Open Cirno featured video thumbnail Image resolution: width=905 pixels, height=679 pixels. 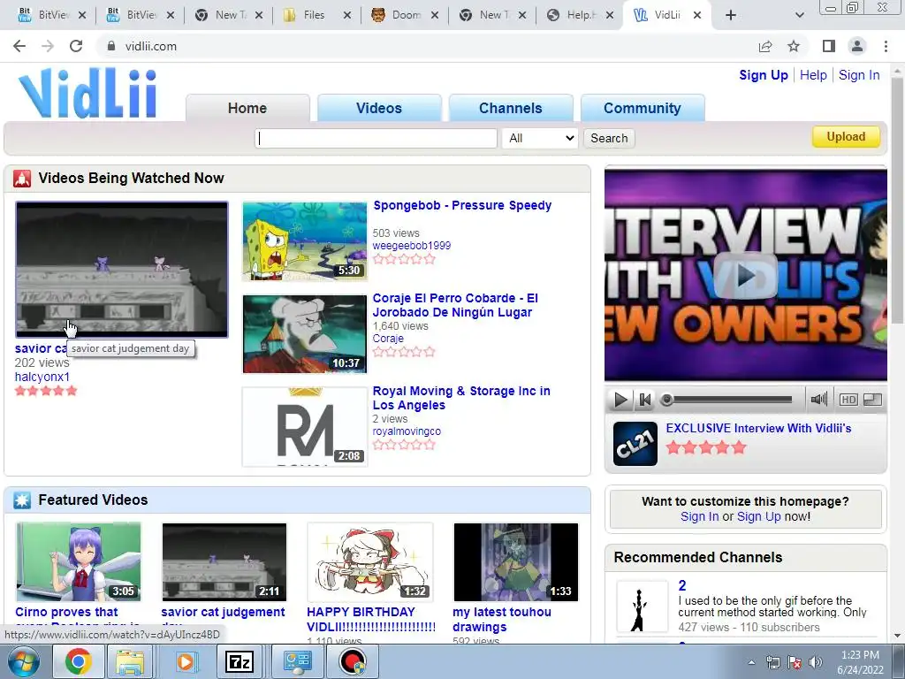coord(79,561)
